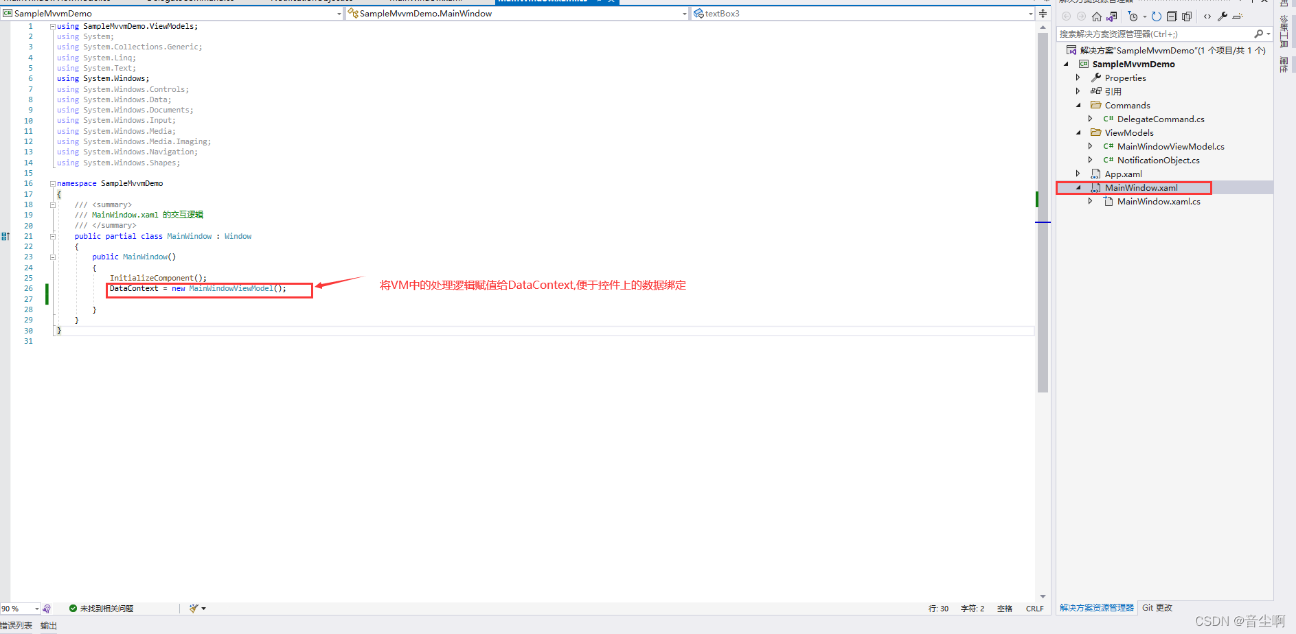
Task: Open DelegateCommand.cs file
Action: point(1160,119)
